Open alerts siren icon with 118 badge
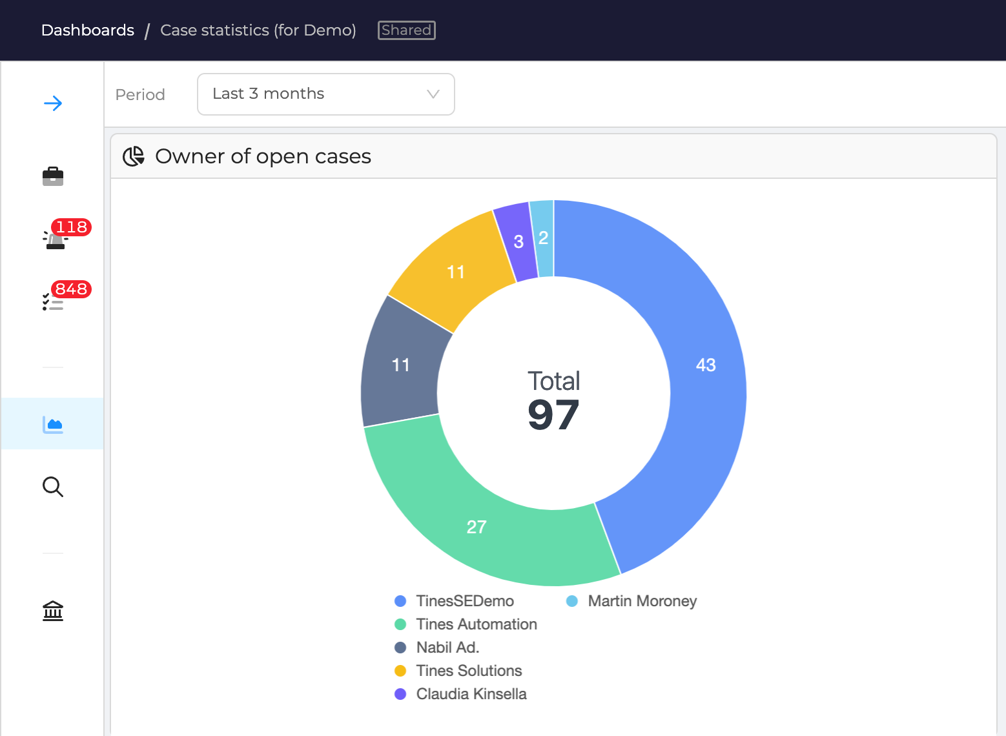Screen dimensions: 1006x736 (x=56, y=239)
